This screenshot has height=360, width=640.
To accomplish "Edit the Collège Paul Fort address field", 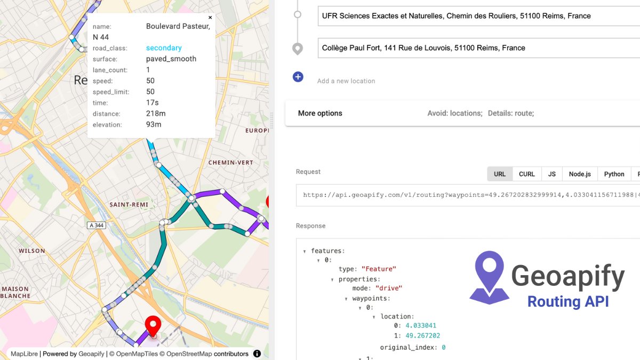I will (x=478, y=48).
